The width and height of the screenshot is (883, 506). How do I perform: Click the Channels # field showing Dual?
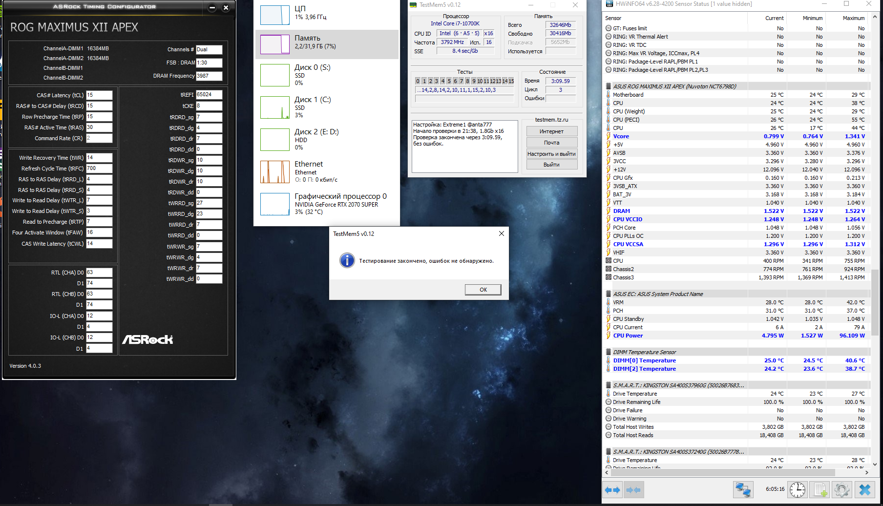209,49
